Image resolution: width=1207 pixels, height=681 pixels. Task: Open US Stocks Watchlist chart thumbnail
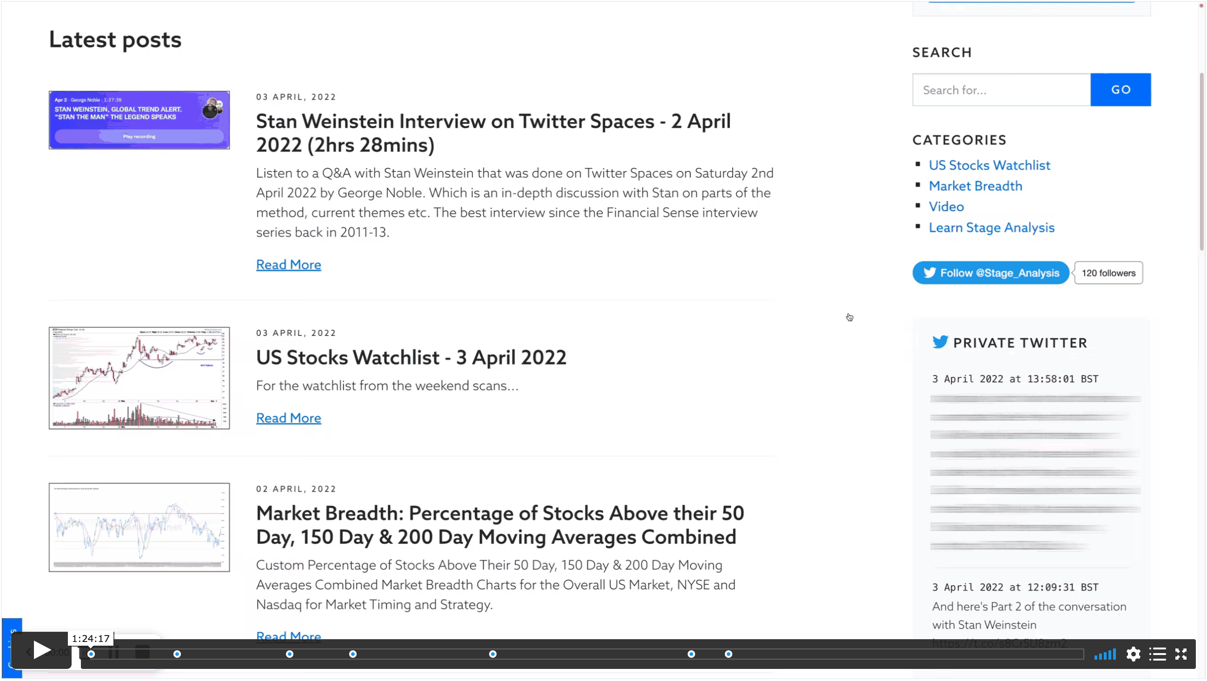click(139, 378)
